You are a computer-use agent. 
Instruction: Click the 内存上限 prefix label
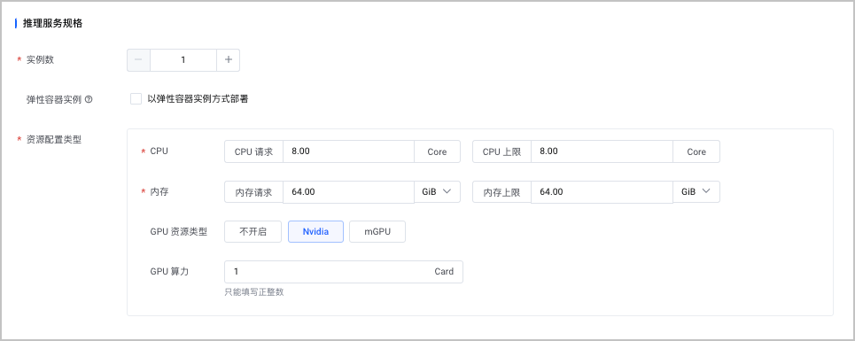pyautogui.click(x=501, y=191)
